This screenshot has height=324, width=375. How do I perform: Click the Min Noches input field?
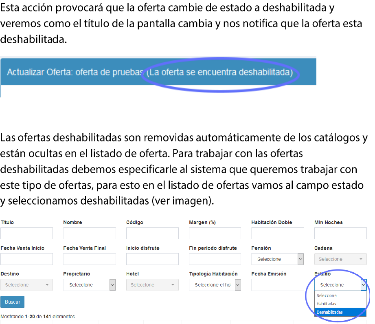(x=340, y=233)
